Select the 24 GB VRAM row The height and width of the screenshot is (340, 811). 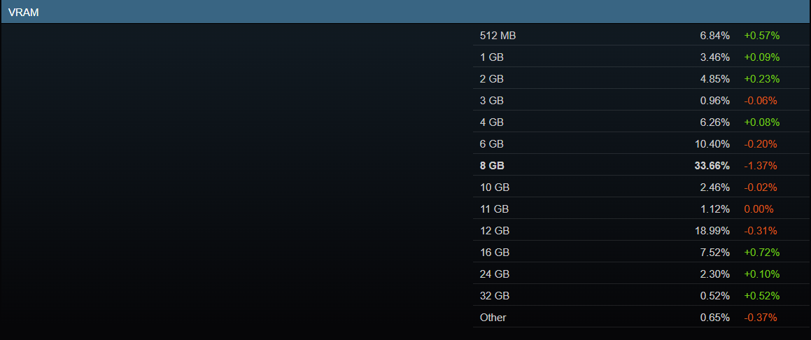(495, 274)
